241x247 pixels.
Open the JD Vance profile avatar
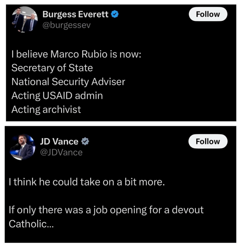22,147
